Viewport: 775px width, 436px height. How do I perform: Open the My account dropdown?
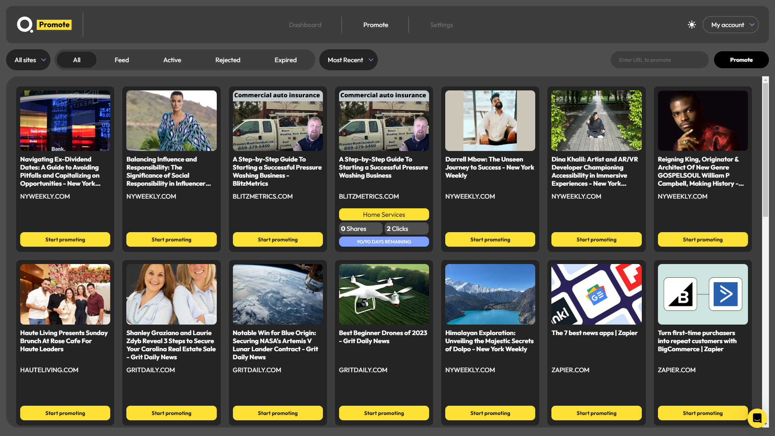pyautogui.click(x=731, y=25)
